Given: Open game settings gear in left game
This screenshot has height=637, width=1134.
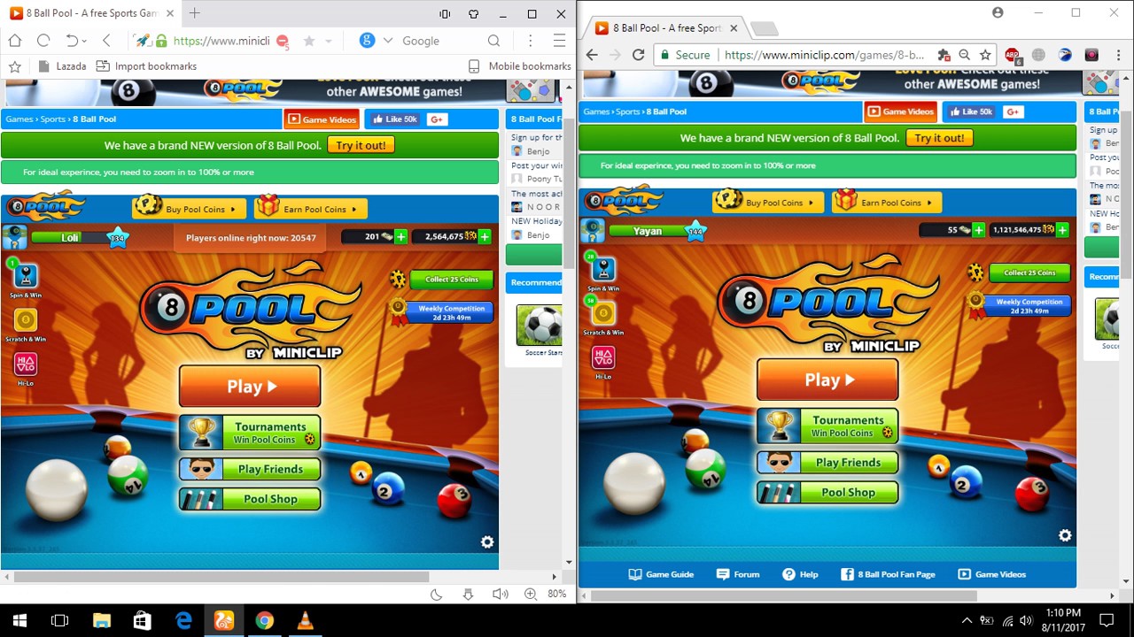Looking at the screenshot, I should pyautogui.click(x=487, y=542).
